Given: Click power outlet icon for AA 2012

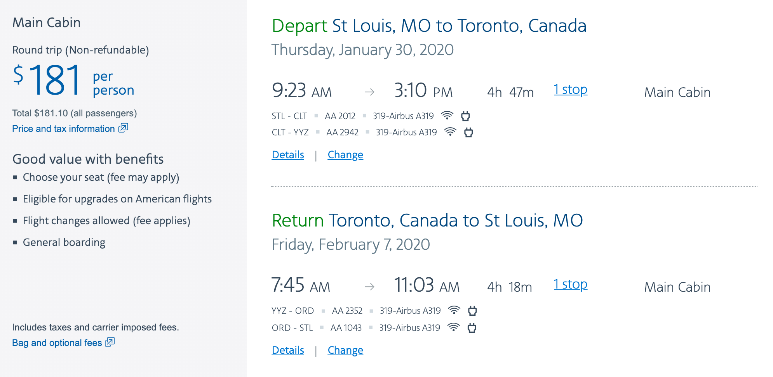Looking at the screenshot, I should [465, 116].
